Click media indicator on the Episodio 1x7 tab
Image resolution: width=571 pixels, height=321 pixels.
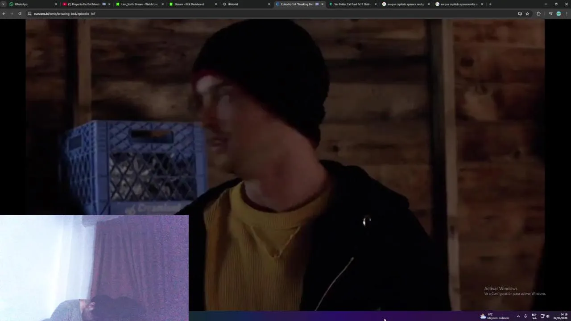pyautogui.click(x=317, y=4)
